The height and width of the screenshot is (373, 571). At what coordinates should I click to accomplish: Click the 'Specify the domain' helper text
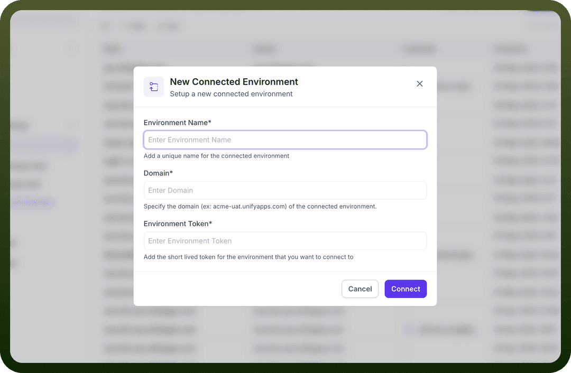[x=260, y=207]
